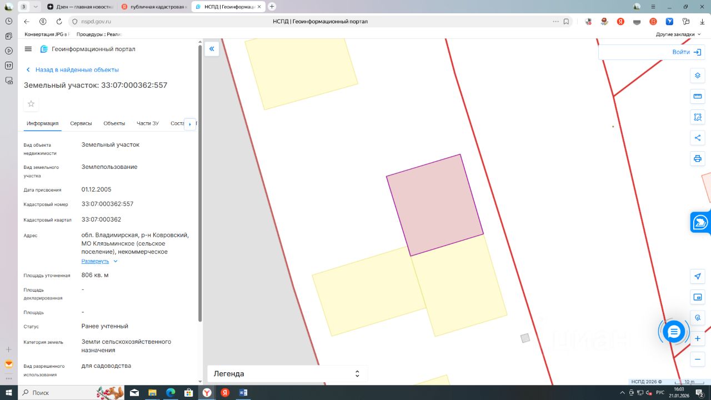Open Процедуры bookmark
Viewport: 711px width, 400px height.
pos(98,34)
